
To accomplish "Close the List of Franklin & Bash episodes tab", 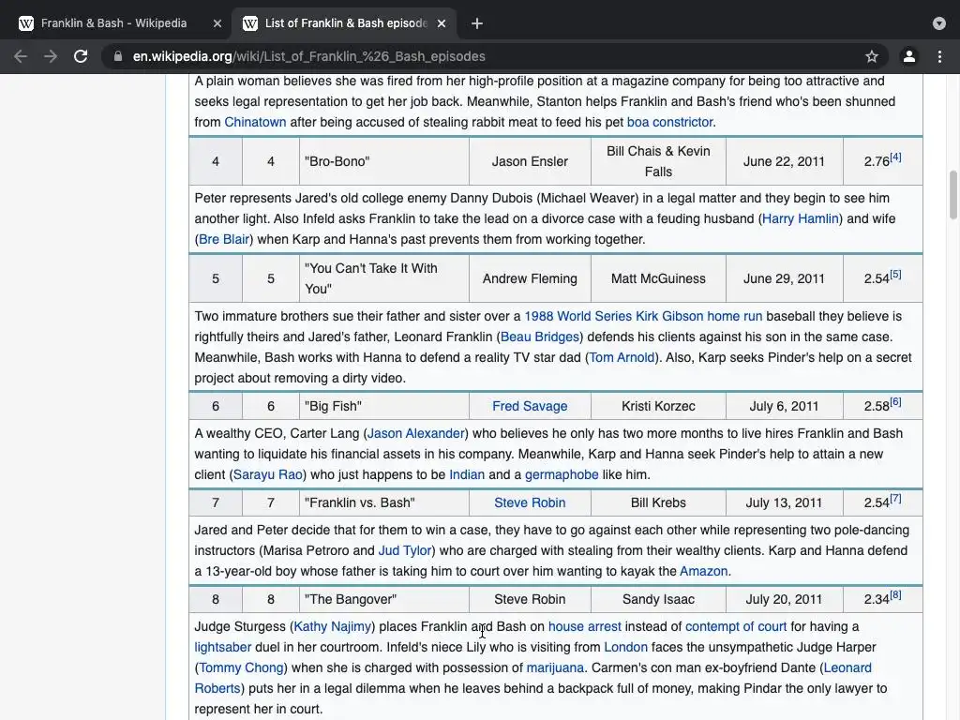I will tap(442, 23).
